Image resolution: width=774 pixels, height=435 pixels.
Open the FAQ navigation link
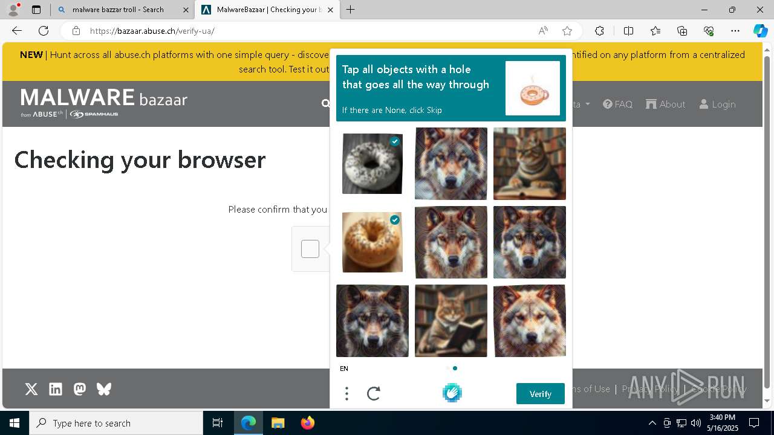point(617,105)
